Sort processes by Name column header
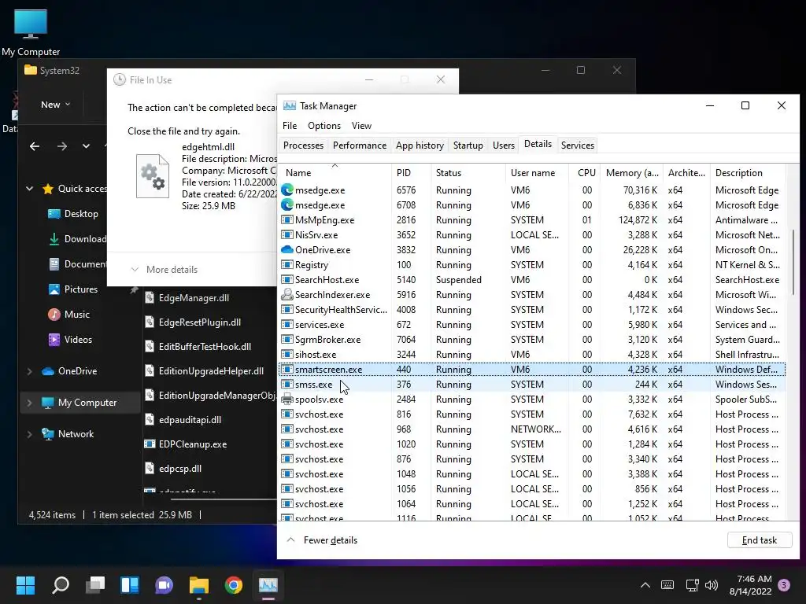The image size is (806, 604). (x=335, y=173)
